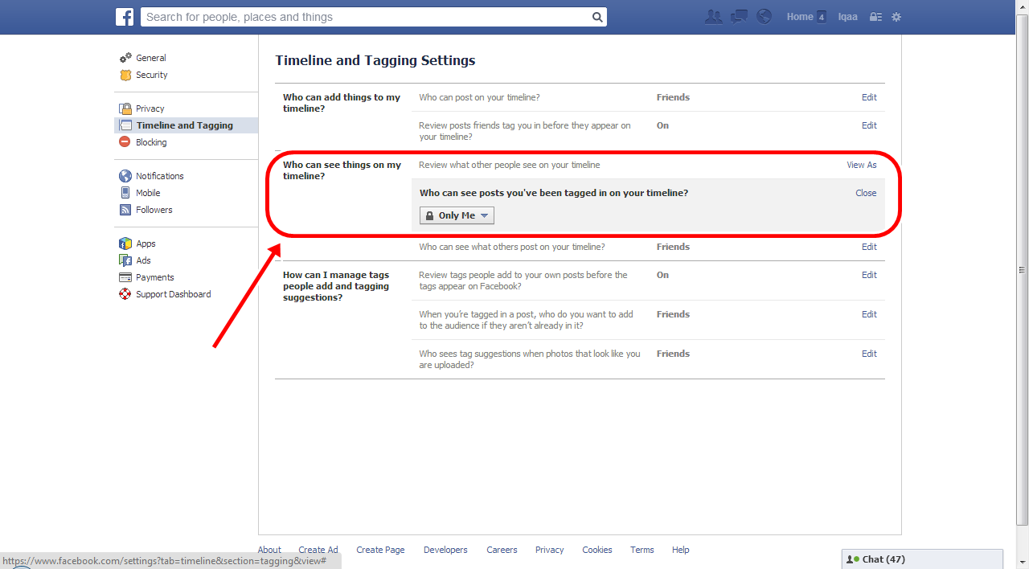Click the search magnifier icon

click(x=597, y=17)
